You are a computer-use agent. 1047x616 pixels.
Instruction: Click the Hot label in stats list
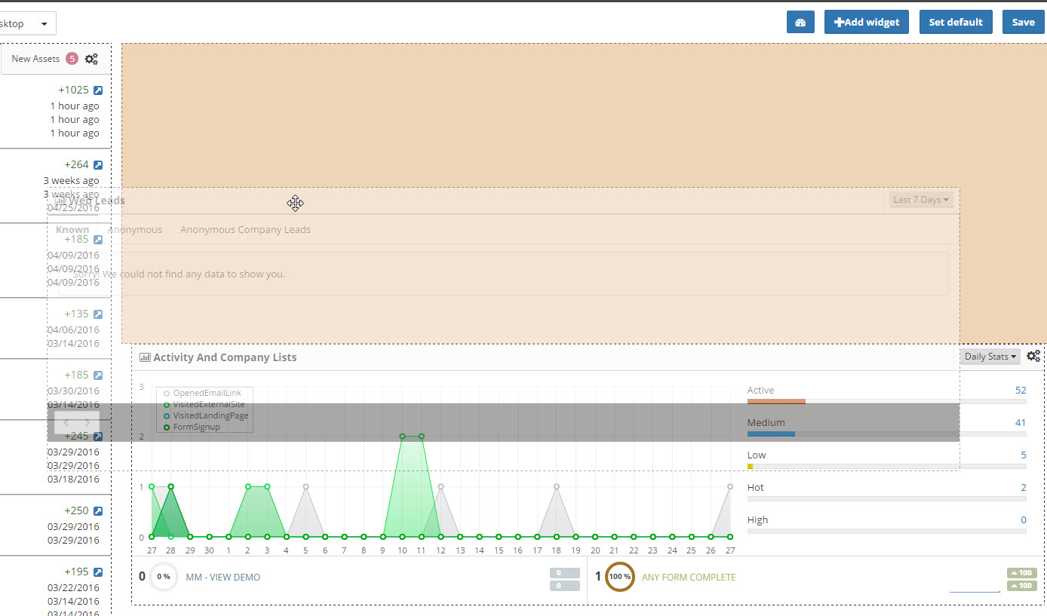click(x=755, y=488)
